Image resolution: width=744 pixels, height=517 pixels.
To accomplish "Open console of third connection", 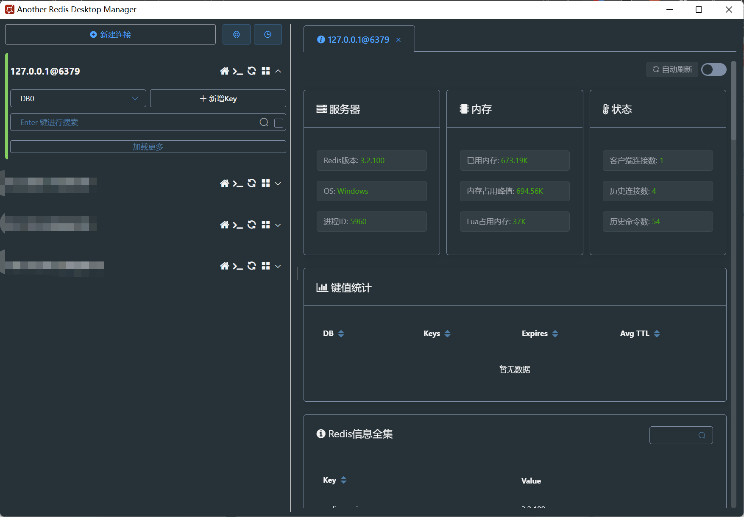I will click(238, 225).
